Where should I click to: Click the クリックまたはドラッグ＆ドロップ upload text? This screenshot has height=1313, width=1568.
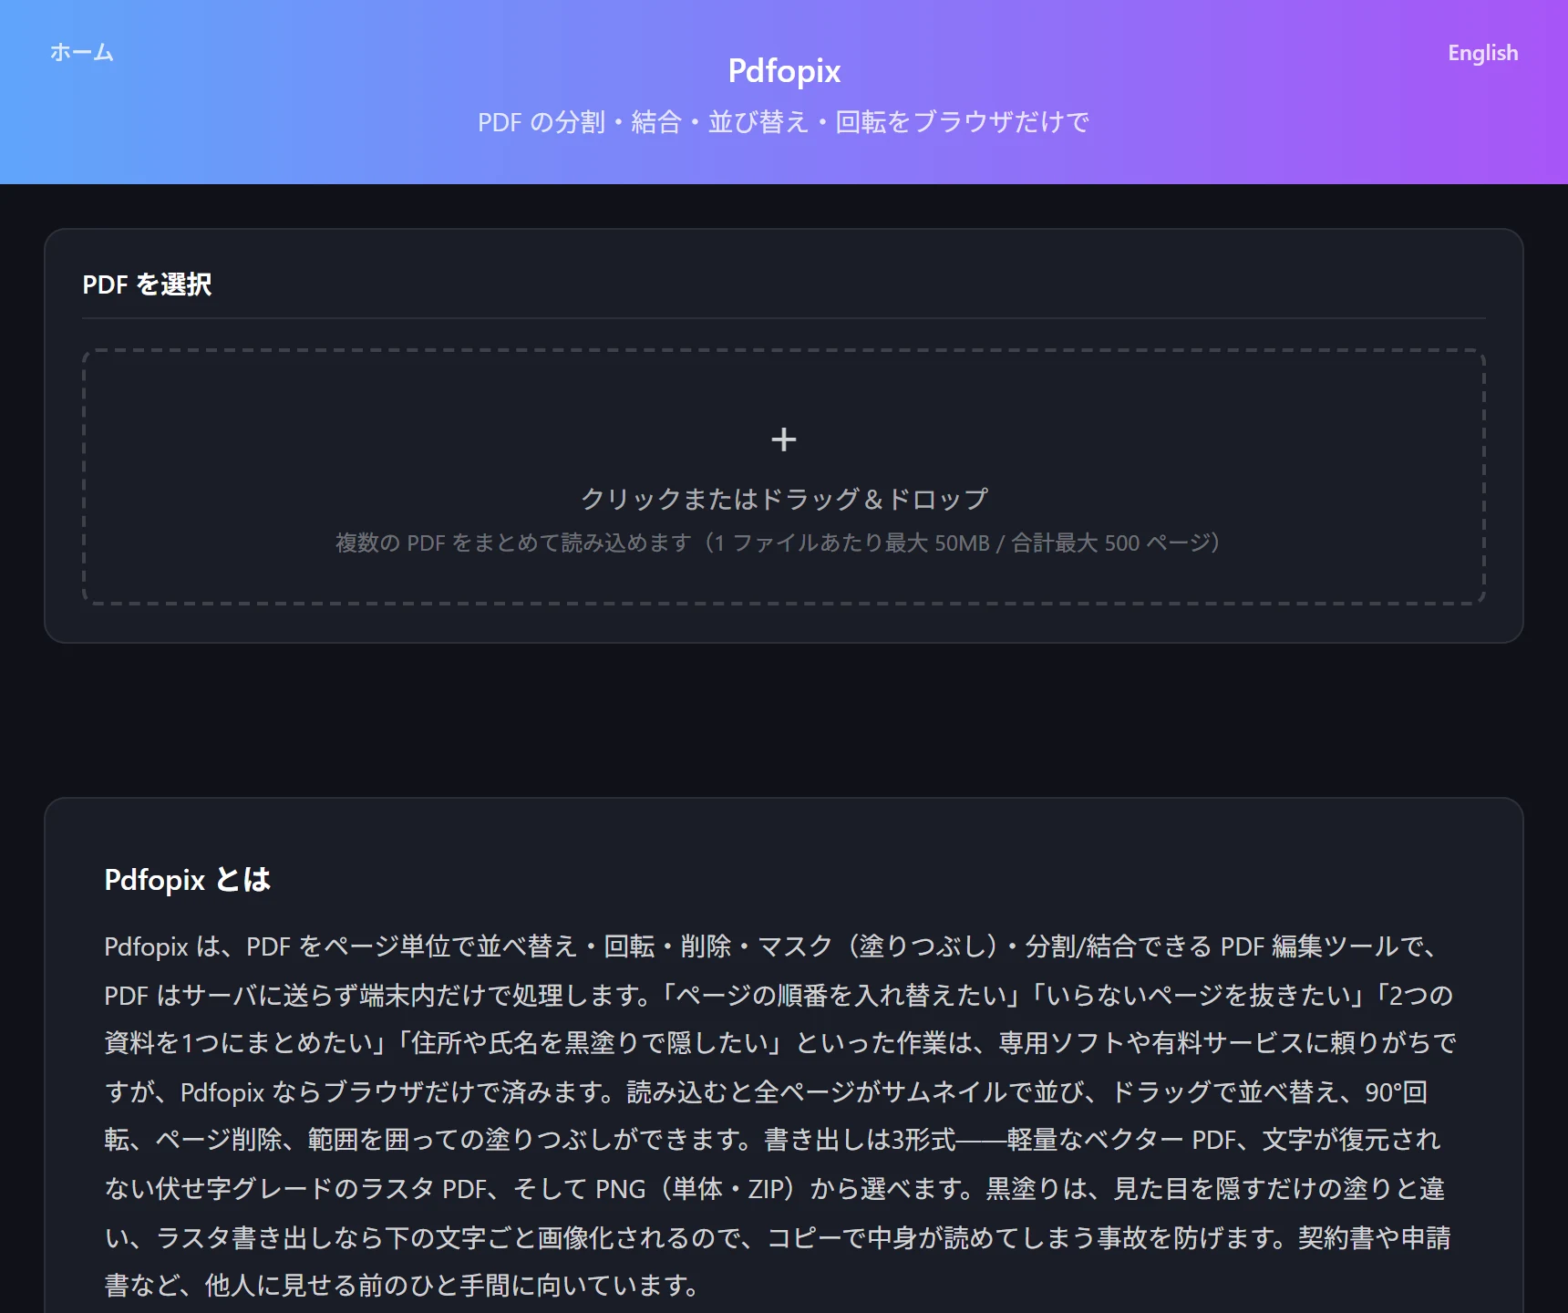pos(784,499)
